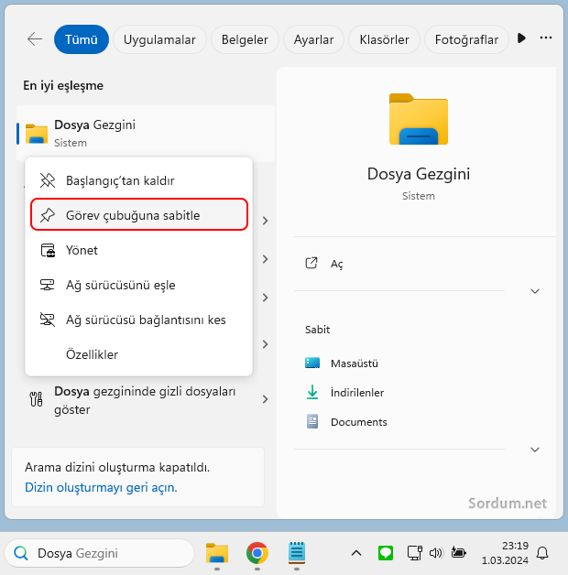Image resolution: width=568 pixels, height=575 pixels.
Task: Open Özellikler from the context menu
Action: pyautogui.click(x=138, y=354)
